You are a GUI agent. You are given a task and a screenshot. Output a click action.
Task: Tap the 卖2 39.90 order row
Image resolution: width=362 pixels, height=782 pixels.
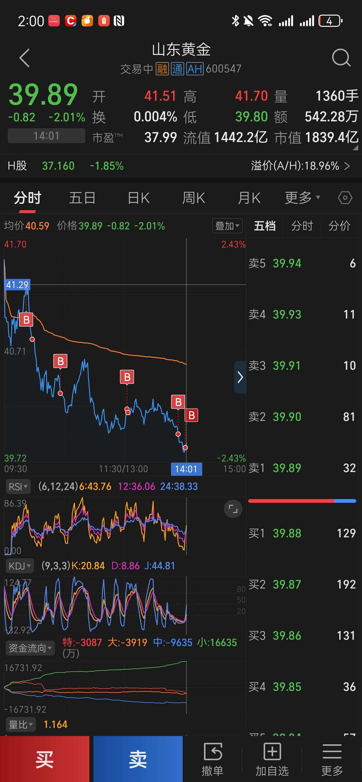pos(302,417)
